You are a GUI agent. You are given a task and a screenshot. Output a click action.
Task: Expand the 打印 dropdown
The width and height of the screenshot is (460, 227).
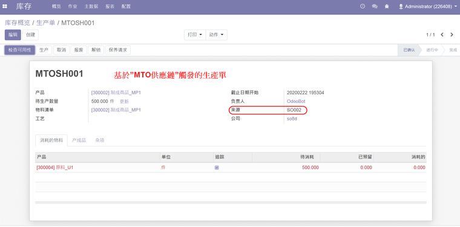(195, 35)
